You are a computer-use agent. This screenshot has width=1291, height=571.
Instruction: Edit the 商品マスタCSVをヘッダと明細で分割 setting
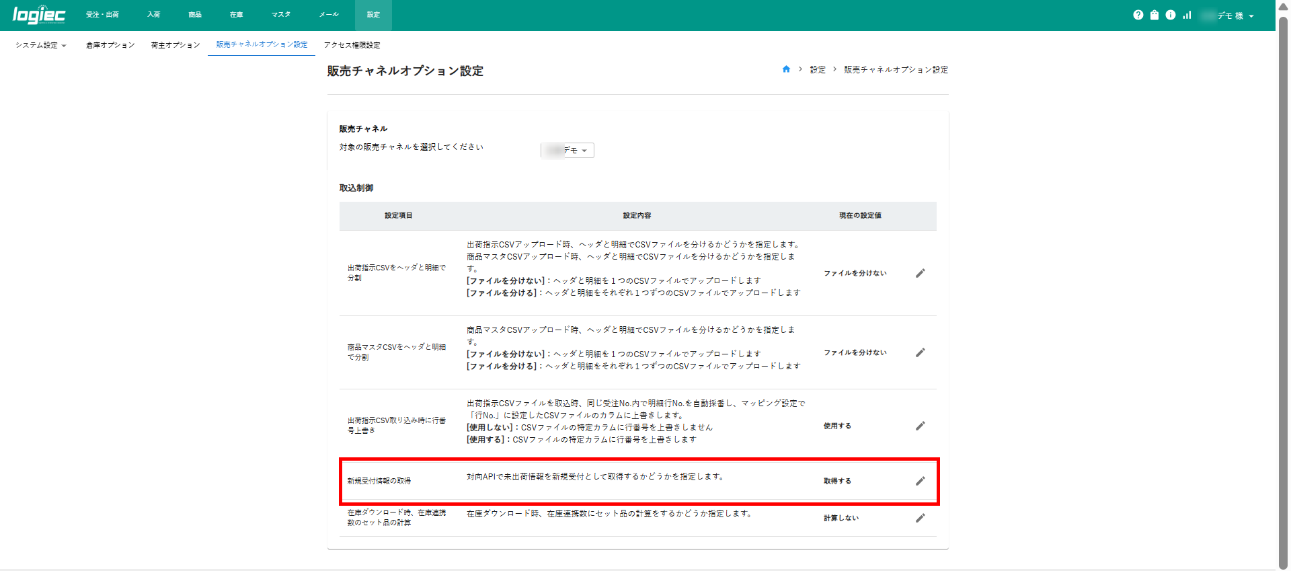[x=921, y=352]
